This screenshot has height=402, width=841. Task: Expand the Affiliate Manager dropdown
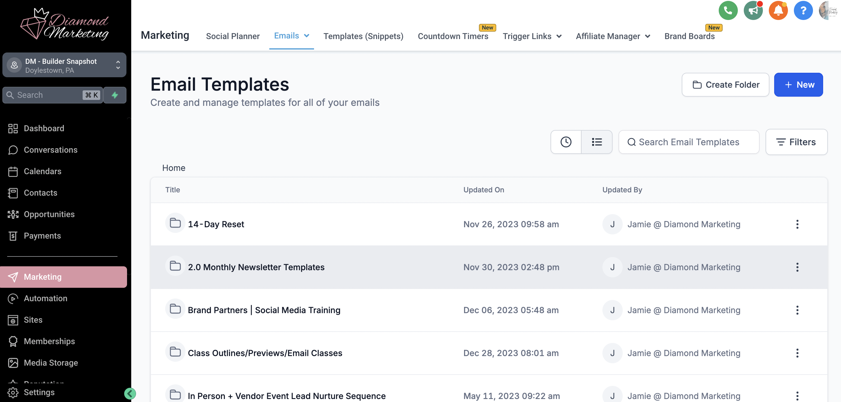613,36
